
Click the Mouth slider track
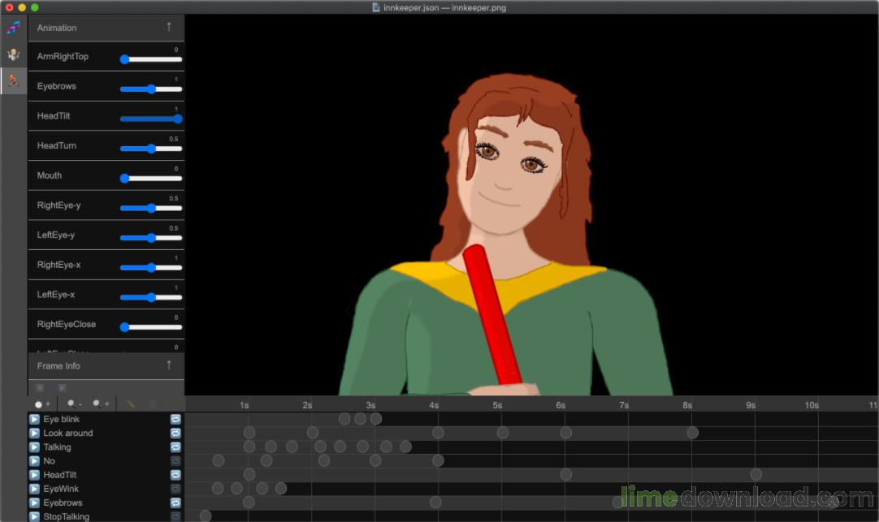coord(154,179)
